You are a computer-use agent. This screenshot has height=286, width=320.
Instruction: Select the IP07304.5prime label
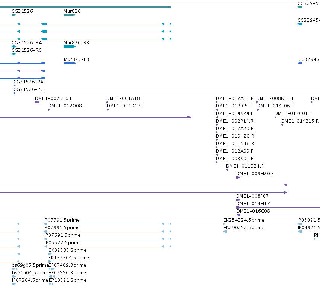(30, 281)
